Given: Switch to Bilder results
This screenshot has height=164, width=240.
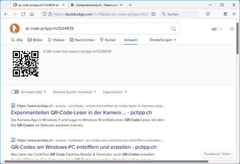Looking at the screenshot, I should pyautogui.click(x=35, y=40).
